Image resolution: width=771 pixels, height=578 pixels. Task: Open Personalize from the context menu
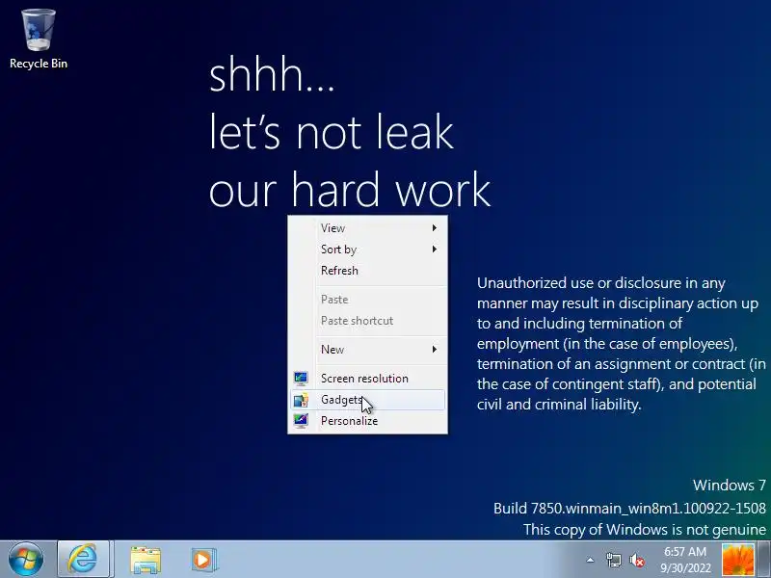(367, 421)
